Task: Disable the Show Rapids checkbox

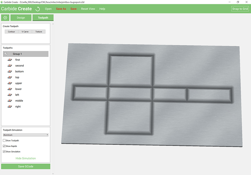Action: point(4,146)
